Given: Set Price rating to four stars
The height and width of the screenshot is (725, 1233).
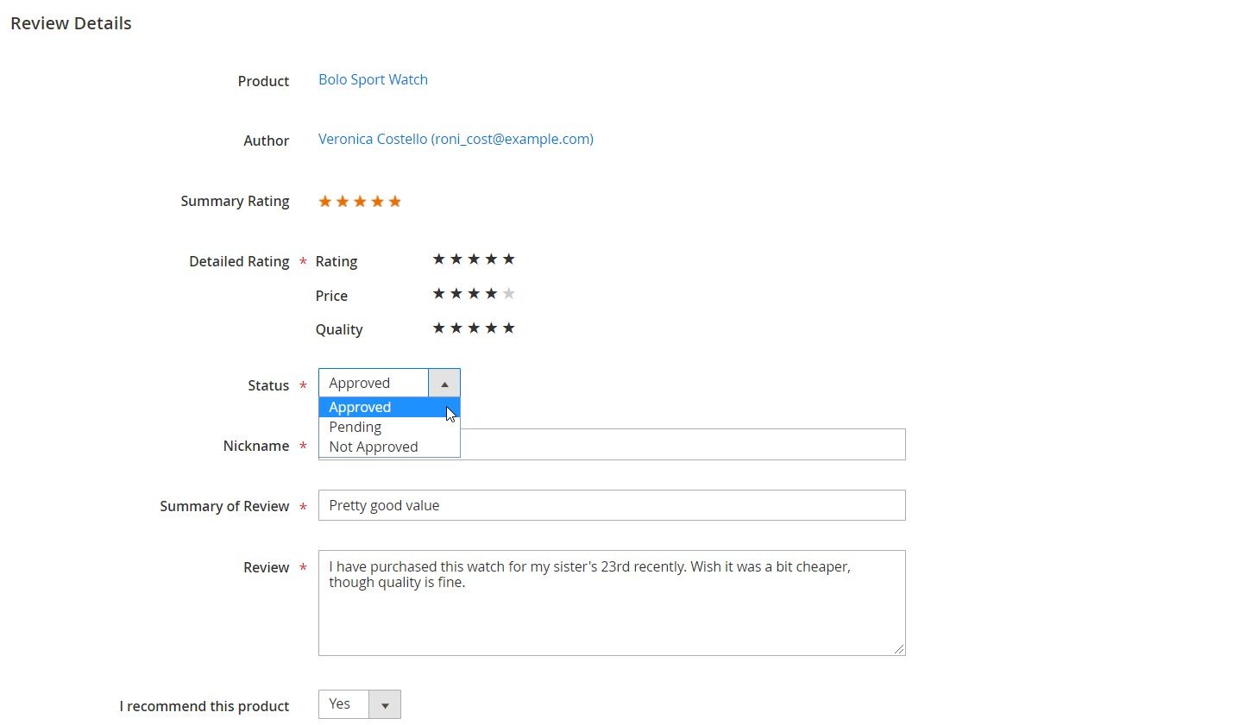Looking at the screenshot, I should point(491,293).
